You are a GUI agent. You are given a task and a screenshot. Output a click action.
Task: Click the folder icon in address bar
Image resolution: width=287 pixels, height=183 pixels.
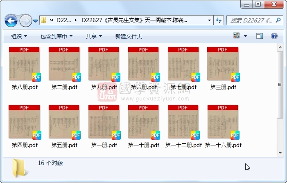coord(43,20)
